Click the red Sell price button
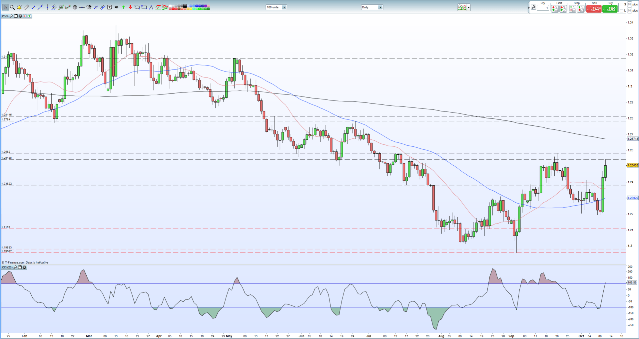639x339 pixels. [594, 9]
